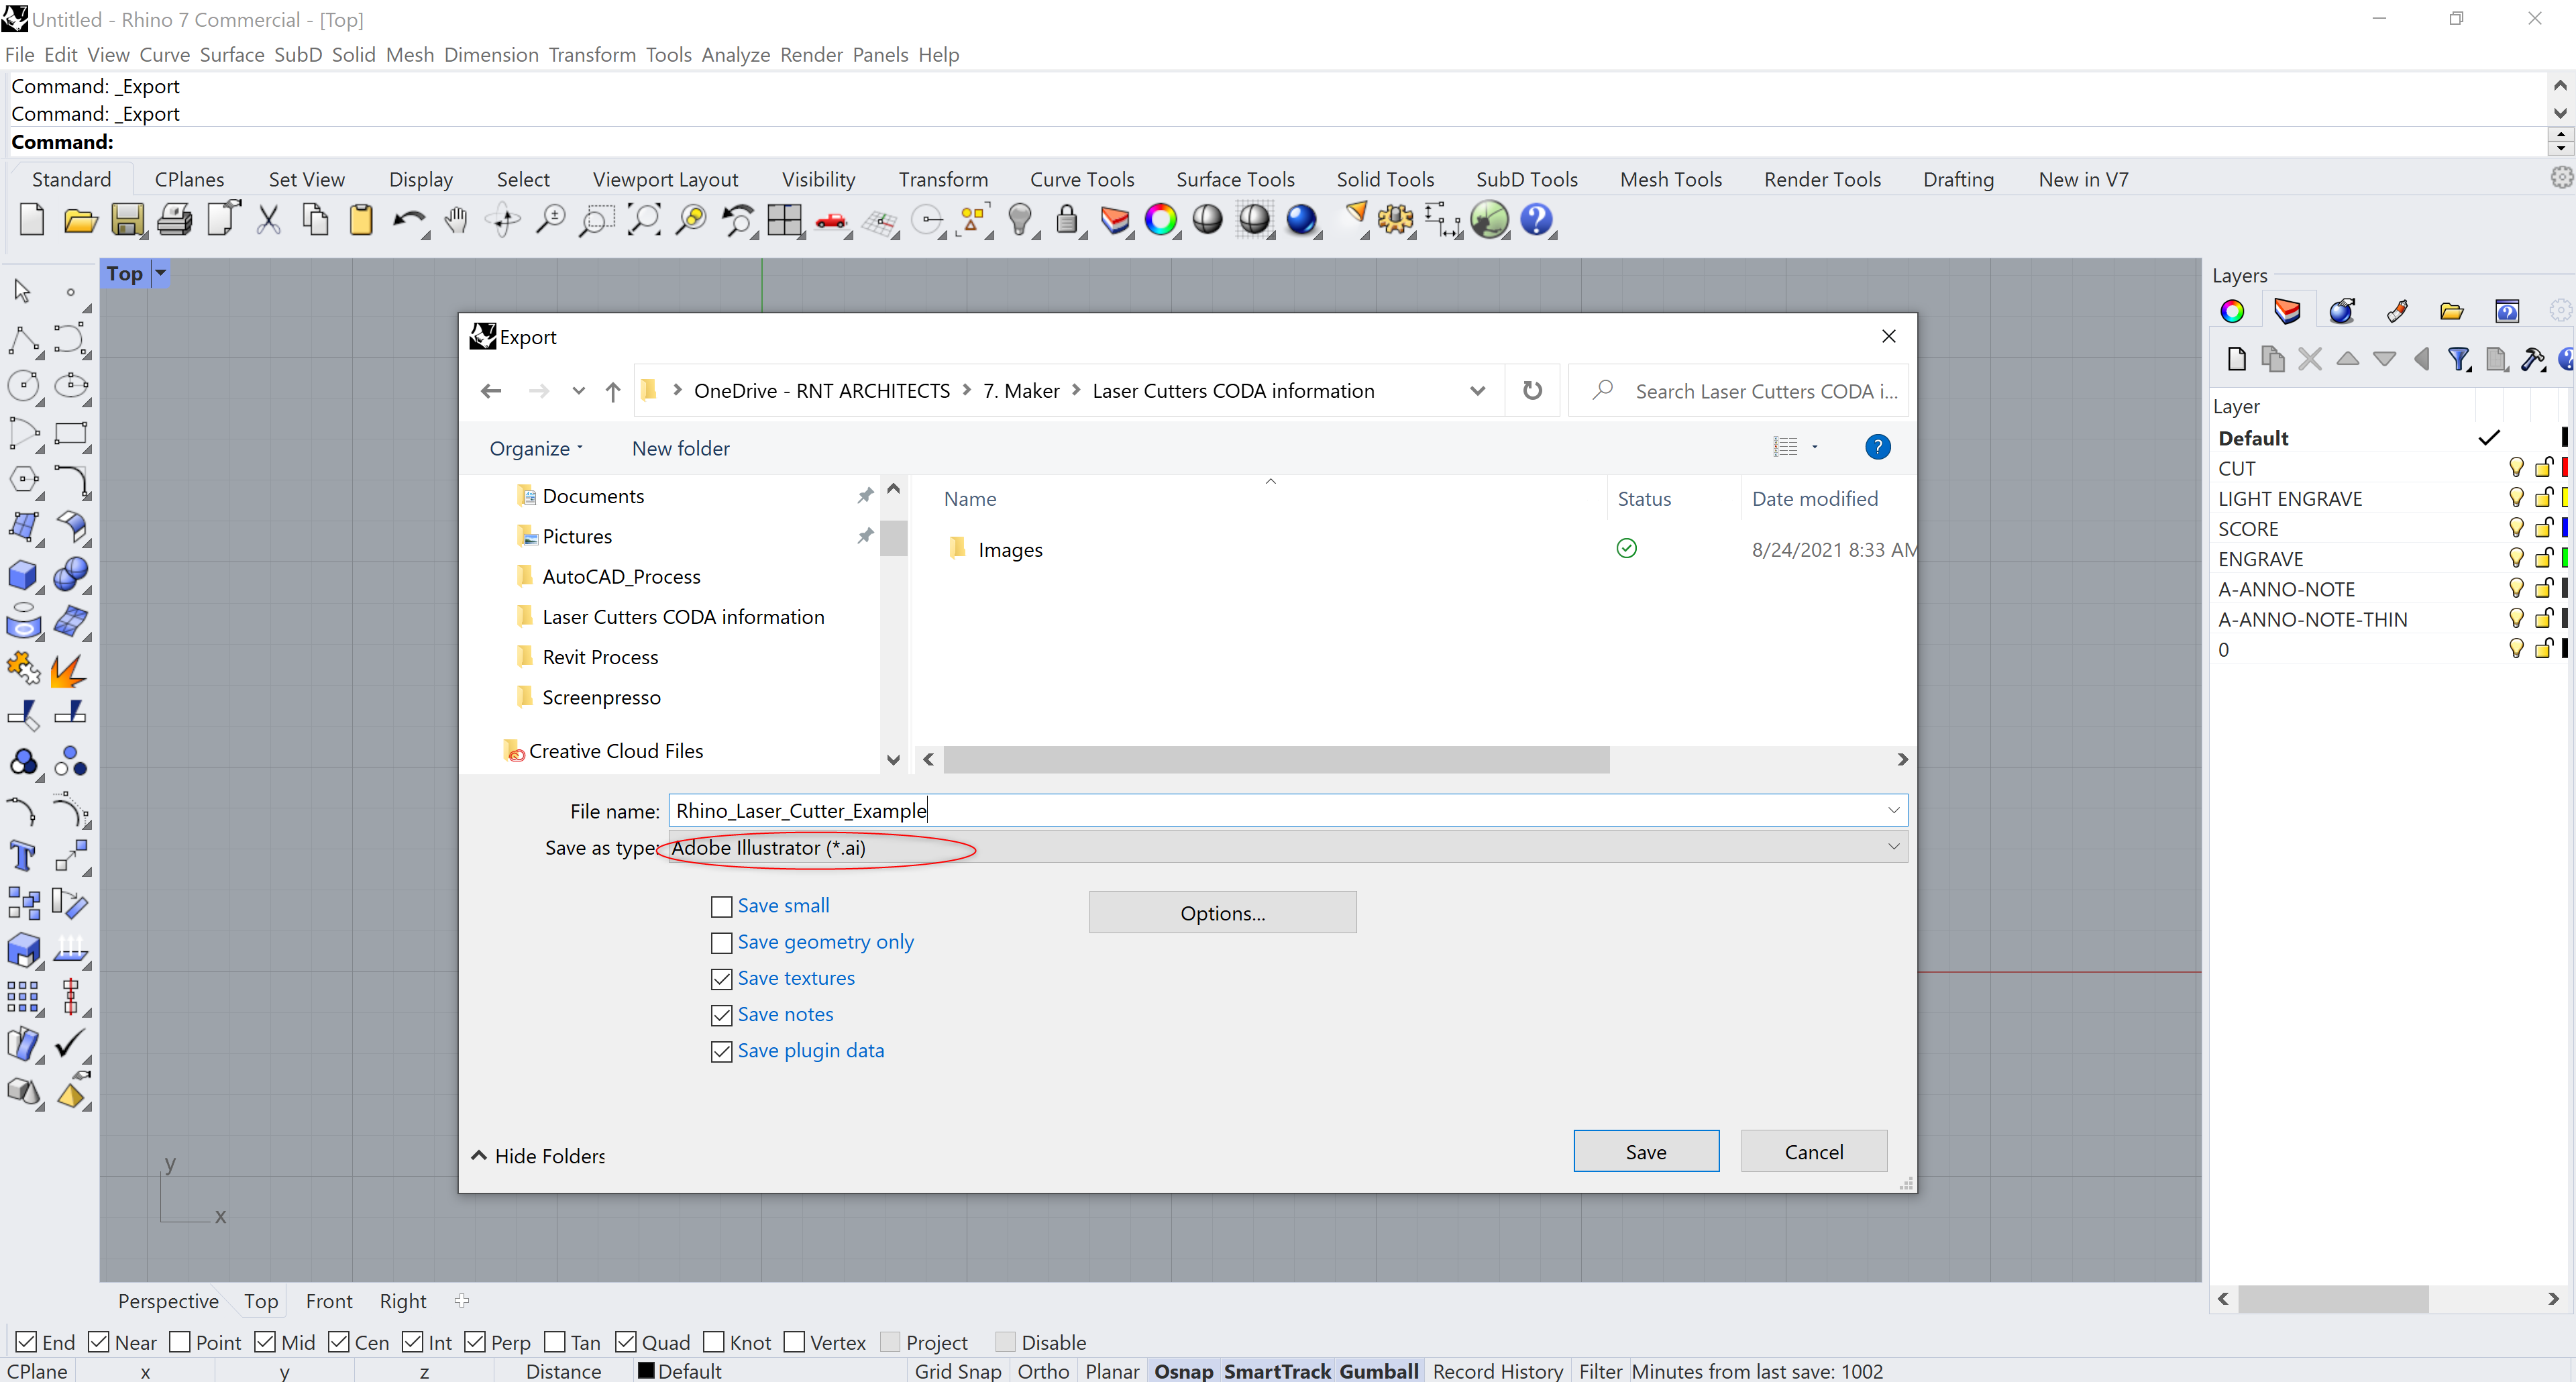This screenshot has height=1382, width=2576.
Task: Click the Options... button
Action: (1222, 913)
